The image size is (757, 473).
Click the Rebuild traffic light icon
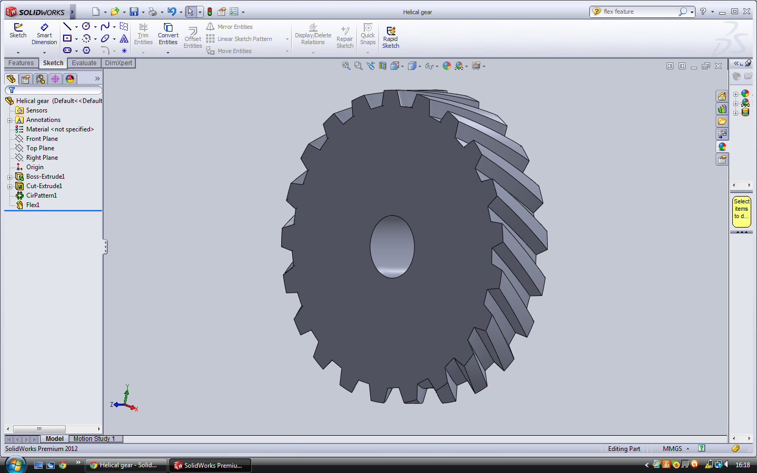point(210,12)
